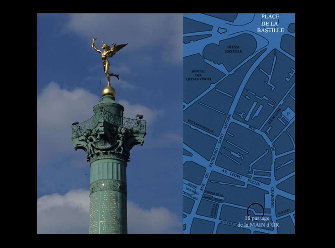
Task: Click the golden sphere beneath the statue
Action: pyautogui.click(x=109, y=91)
